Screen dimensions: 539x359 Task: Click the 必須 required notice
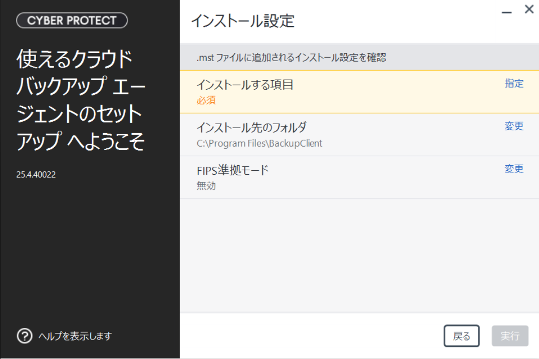click(x=206, y=100)
